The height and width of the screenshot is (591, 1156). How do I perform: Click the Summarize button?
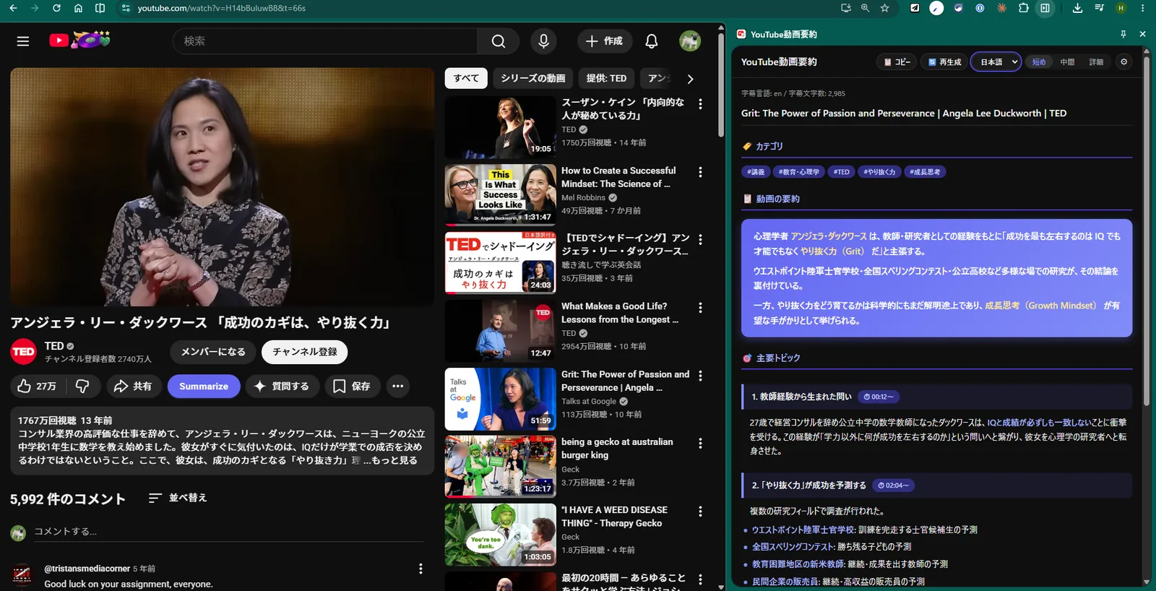coord(204,387)
